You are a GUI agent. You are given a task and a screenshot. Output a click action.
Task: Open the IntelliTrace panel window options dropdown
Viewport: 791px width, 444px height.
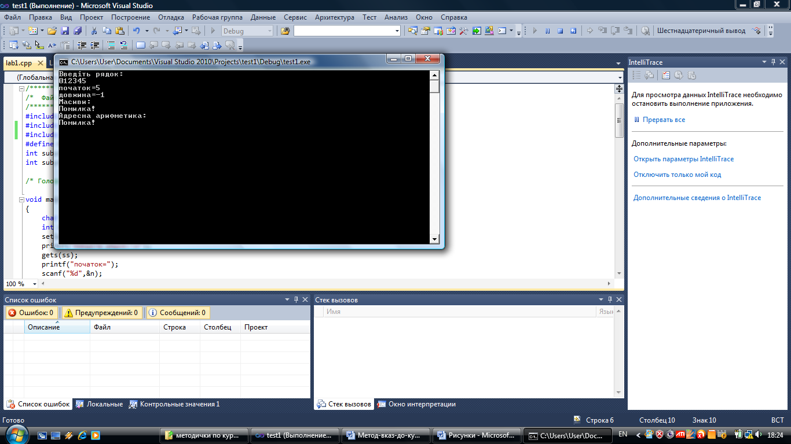pos(763,62)
